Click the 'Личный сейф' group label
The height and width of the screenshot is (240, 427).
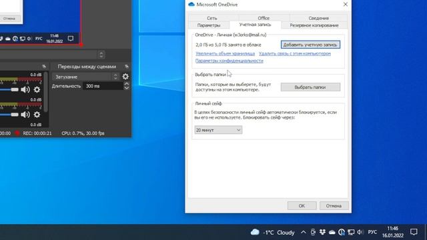click(x=209, y=103)
